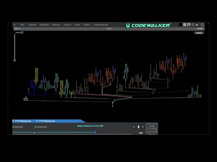Click the small horizontal slider at top left
The width and height of the screenshot is (217, 162).
coord(19,32)
